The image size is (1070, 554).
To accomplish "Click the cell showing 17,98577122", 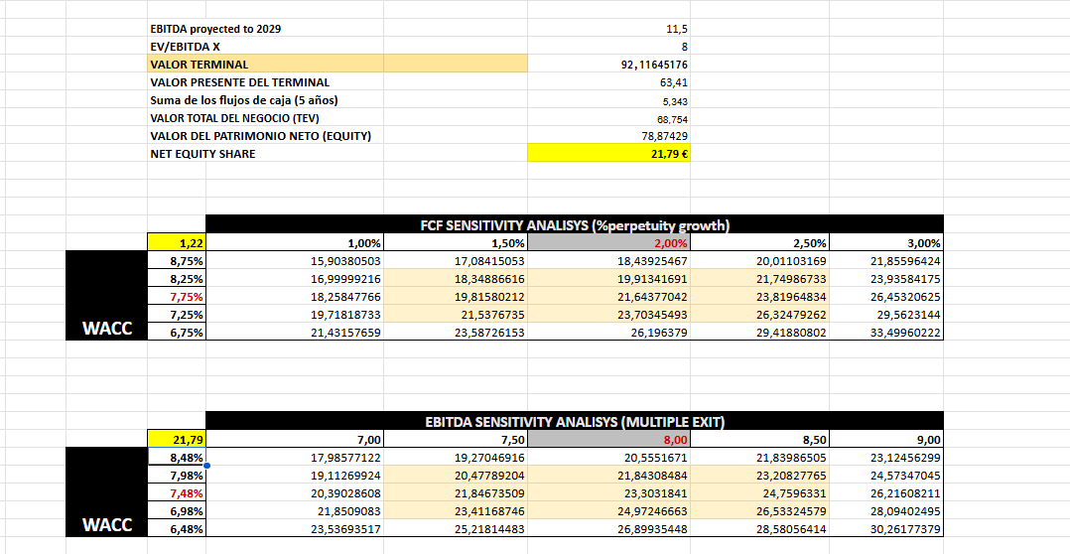I will [295, 457].
